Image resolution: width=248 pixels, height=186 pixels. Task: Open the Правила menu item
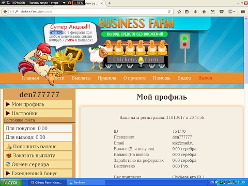107,78
